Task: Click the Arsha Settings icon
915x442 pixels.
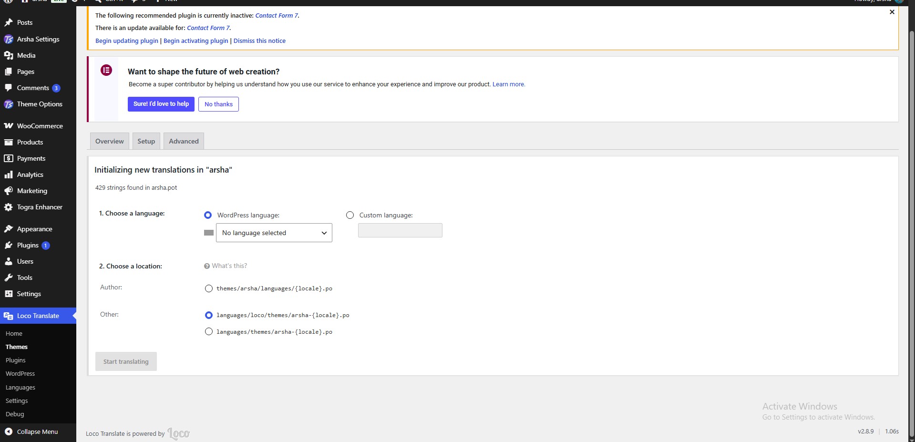Action: (x=9, y=39)
